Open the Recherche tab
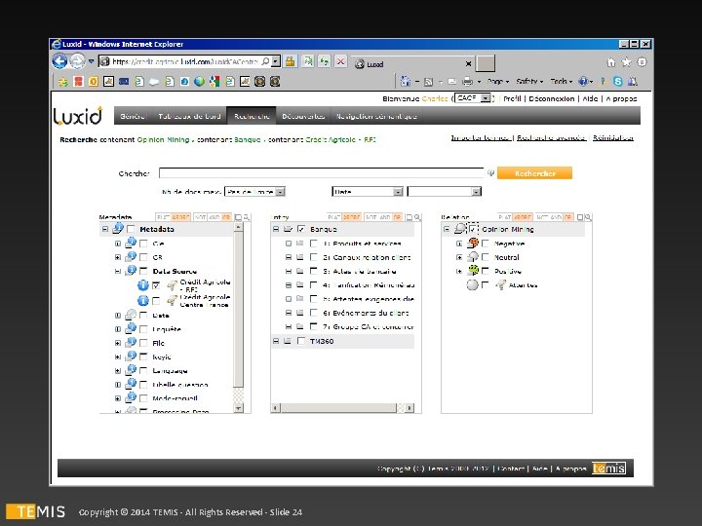This screenshot has width=702, height=526. [x=252, y=116]
